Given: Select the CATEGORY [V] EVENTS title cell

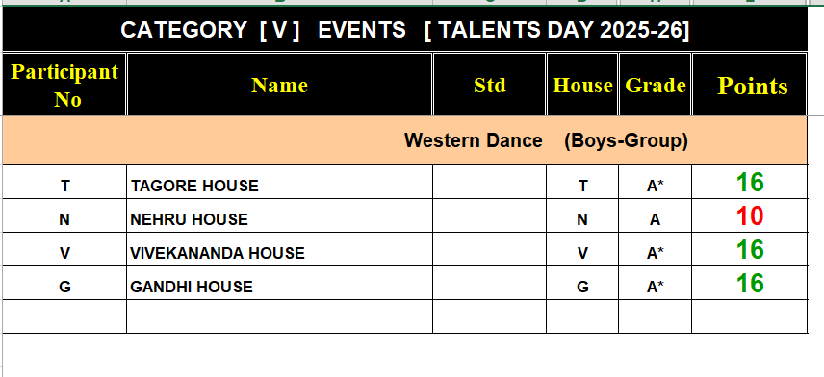Looking at the screenshot, I should (404, 30).
